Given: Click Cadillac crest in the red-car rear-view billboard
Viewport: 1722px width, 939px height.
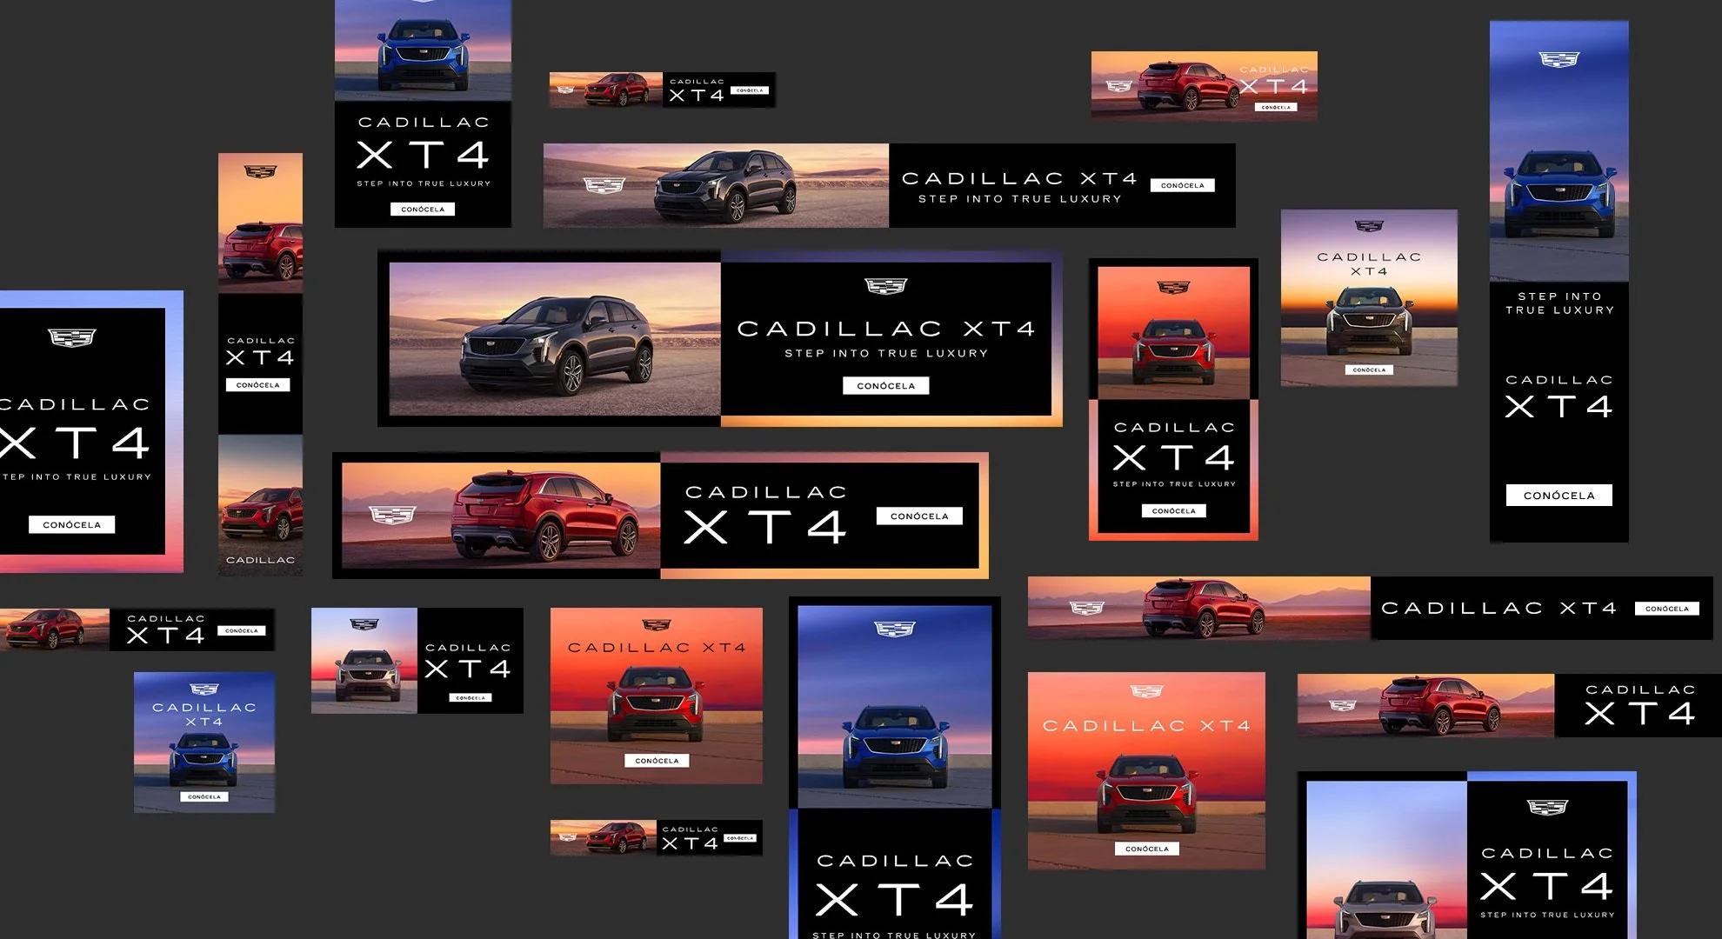Looking at the screenshot, I should (x=392, y=515).
